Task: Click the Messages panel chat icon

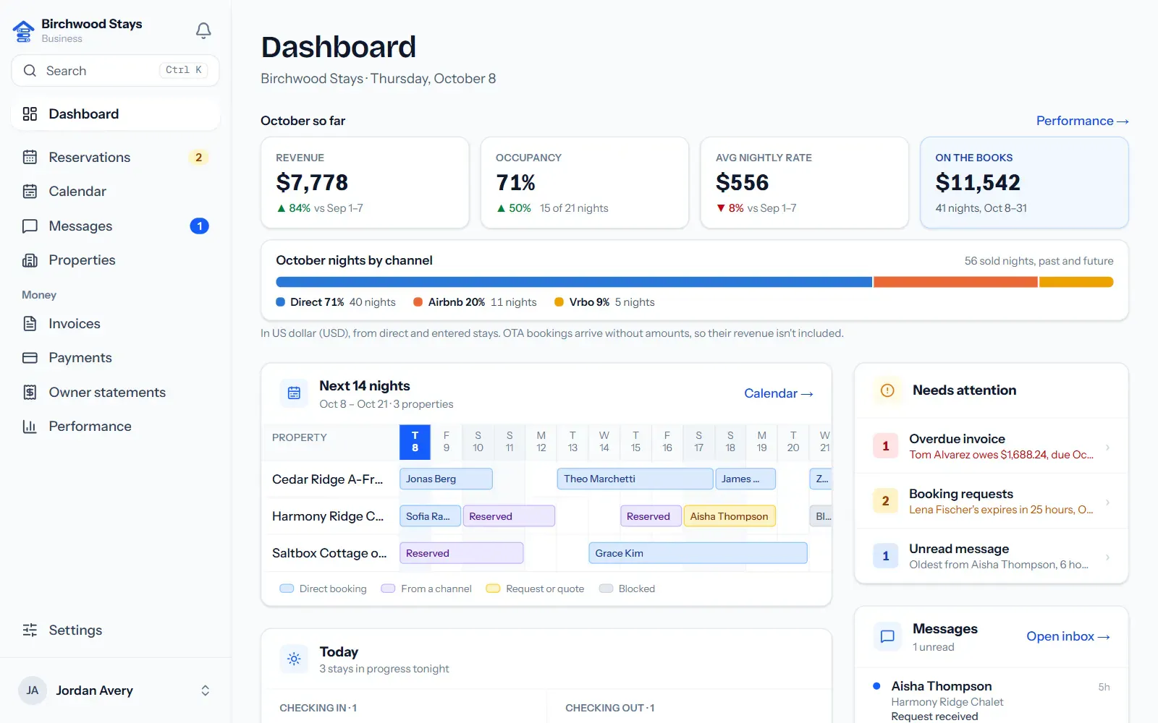Action: point(887,636)
